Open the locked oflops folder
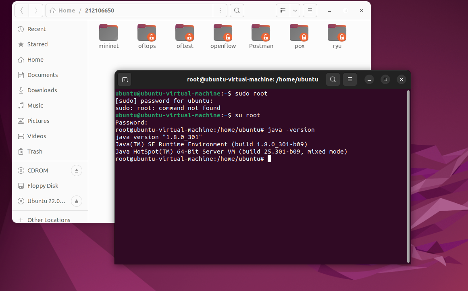Screen dimensions: 468x291 pyautogui.click(x=147, y=36)
